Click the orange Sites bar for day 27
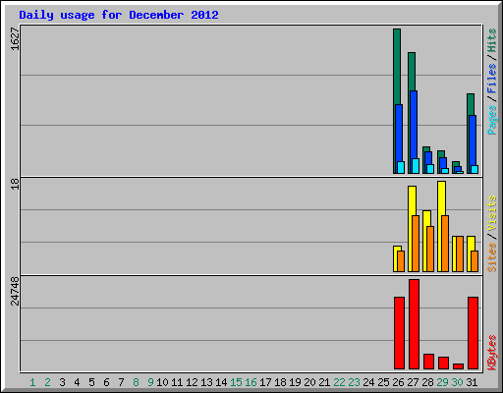Screen dimensions: 503x393 click(x=416, y=244)
